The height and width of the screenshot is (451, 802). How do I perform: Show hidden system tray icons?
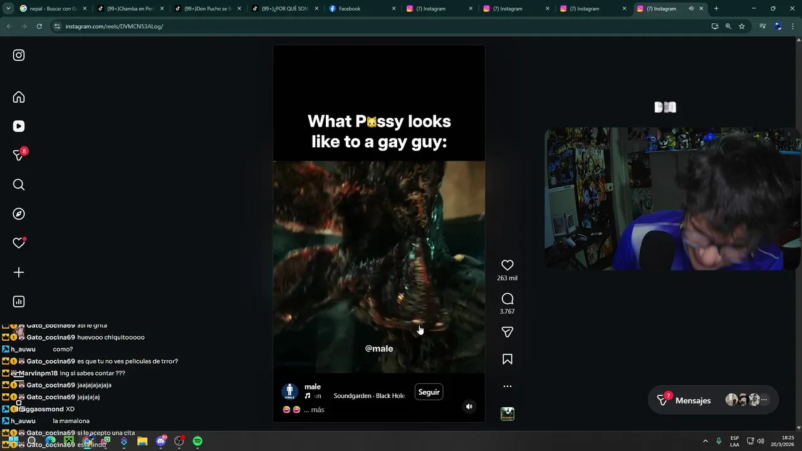[x=705, y=441]
